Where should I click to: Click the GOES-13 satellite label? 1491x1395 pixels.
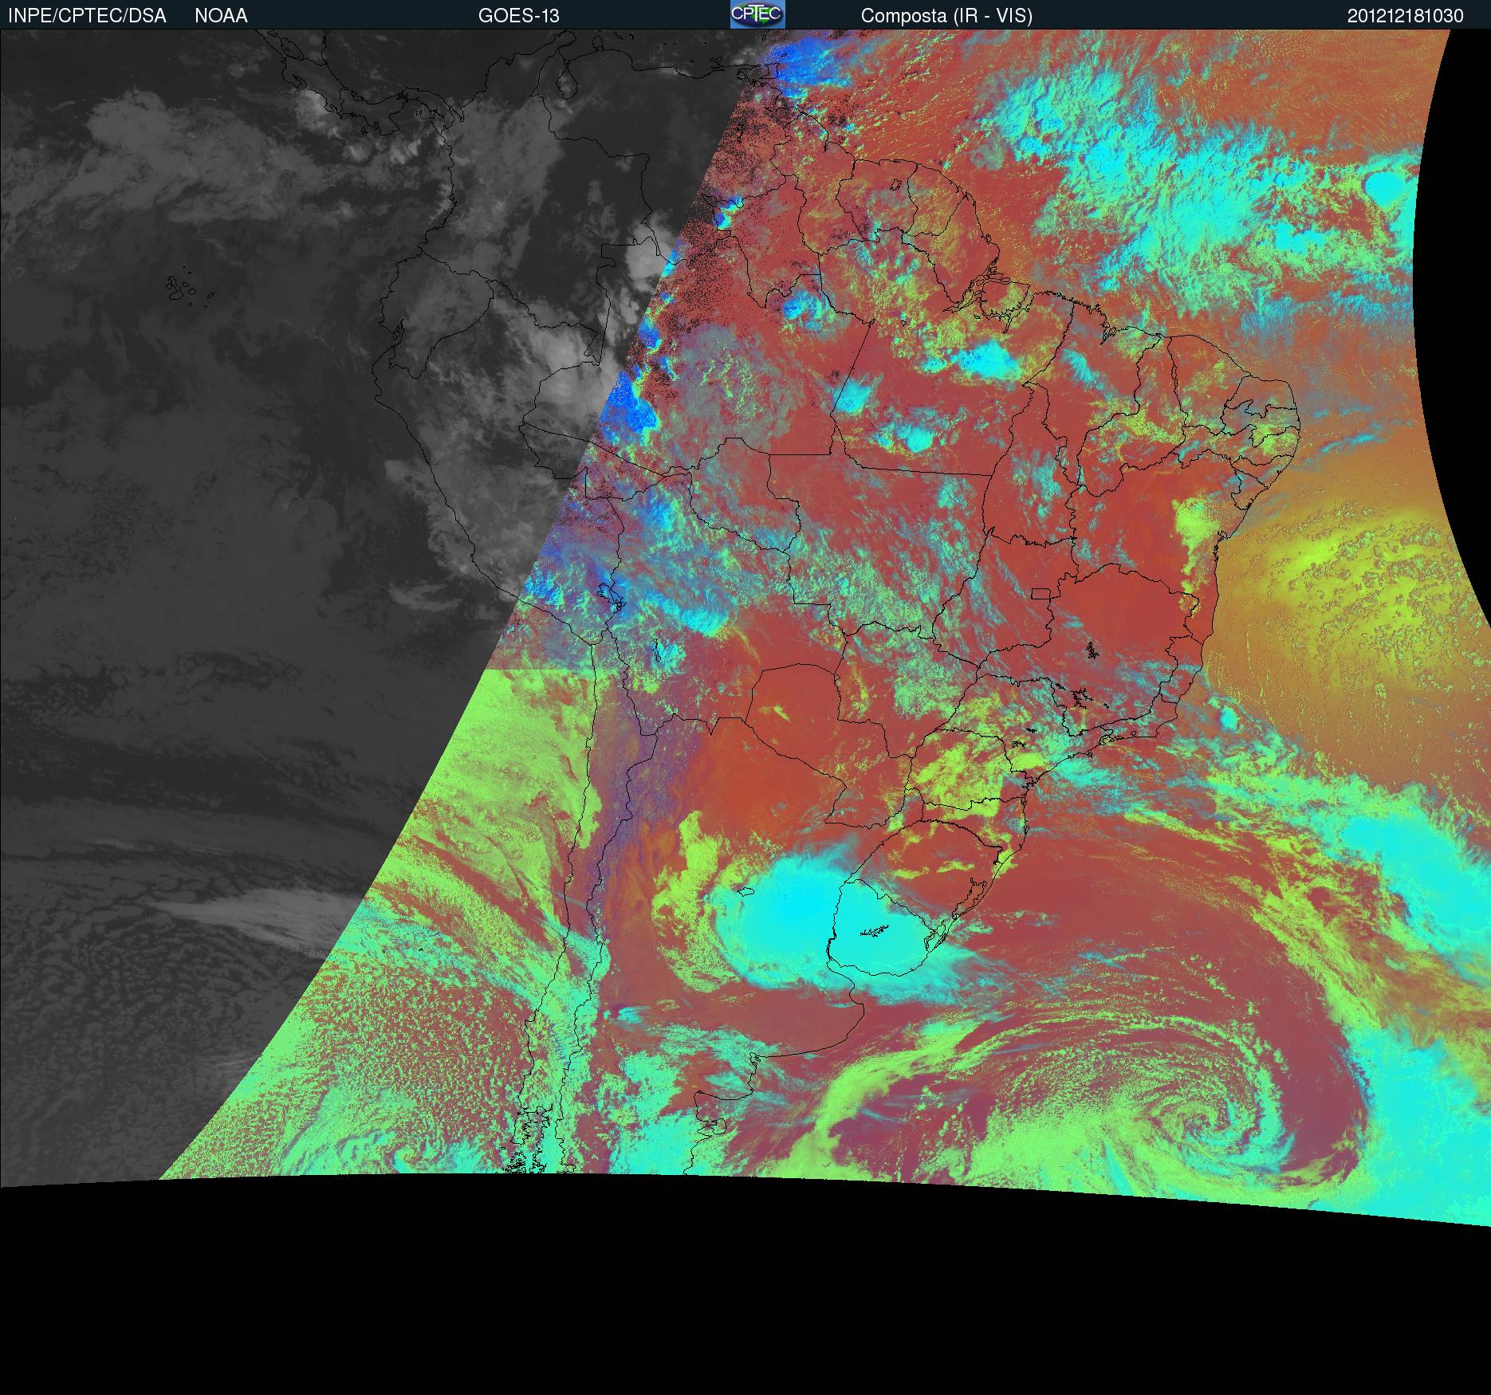(x=519, y=16)
